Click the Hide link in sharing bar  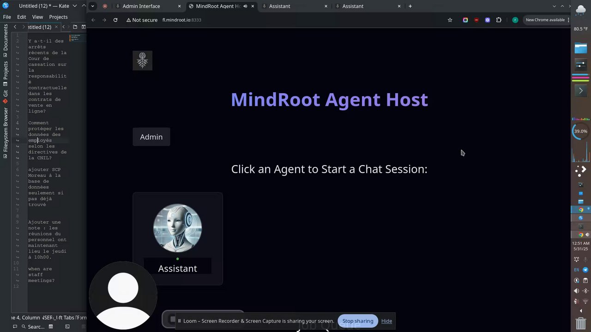pos(386,321)
